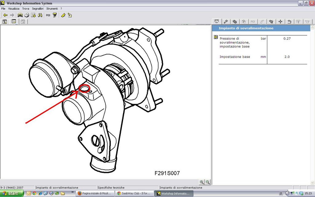Open vehicle selection with the car icon
The width and height of the screenshot is (315, 197).
20,15
